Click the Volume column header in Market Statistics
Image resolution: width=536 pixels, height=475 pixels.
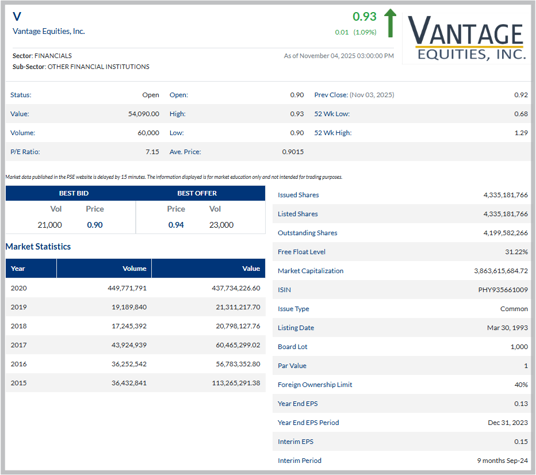[x=134, y=269]
